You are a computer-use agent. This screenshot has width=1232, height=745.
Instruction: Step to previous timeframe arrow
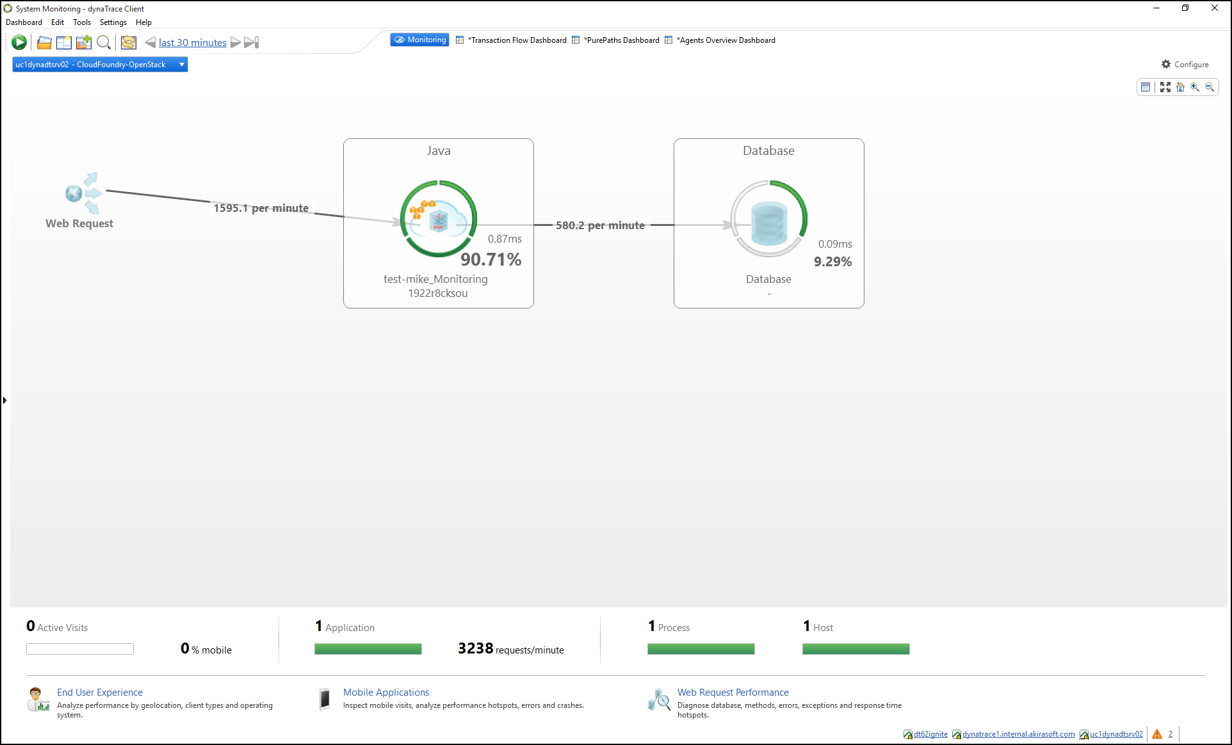click(150, 42)
